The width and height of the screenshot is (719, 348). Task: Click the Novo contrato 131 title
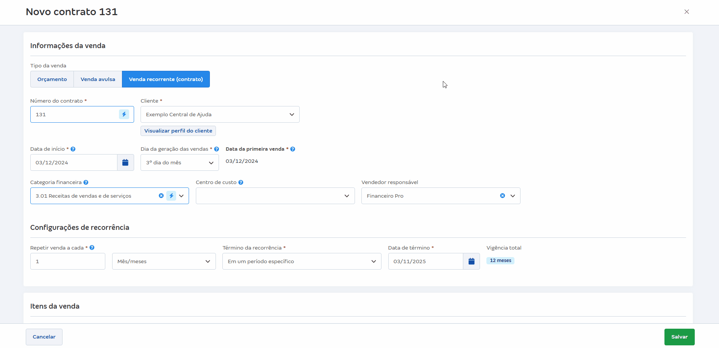(72, 12)
